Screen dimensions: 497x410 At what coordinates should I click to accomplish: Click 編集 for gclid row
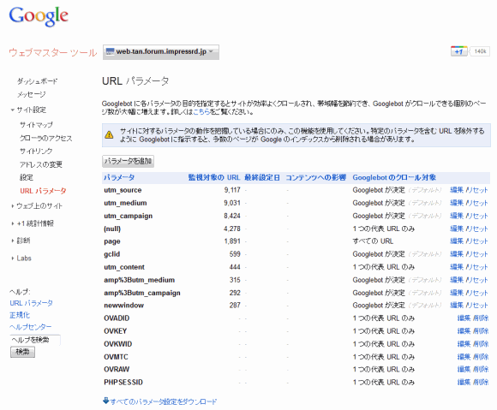click(x=457, y=254)
